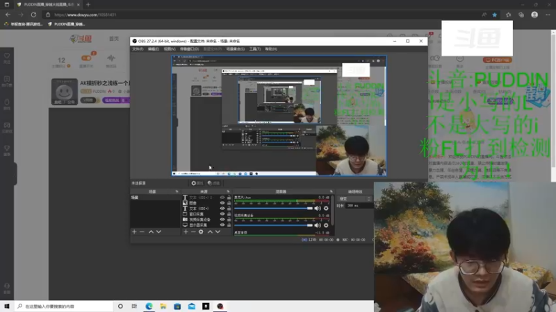Select the 视频采集设备 source row
556x312 pixels.
tap(206, 219)
